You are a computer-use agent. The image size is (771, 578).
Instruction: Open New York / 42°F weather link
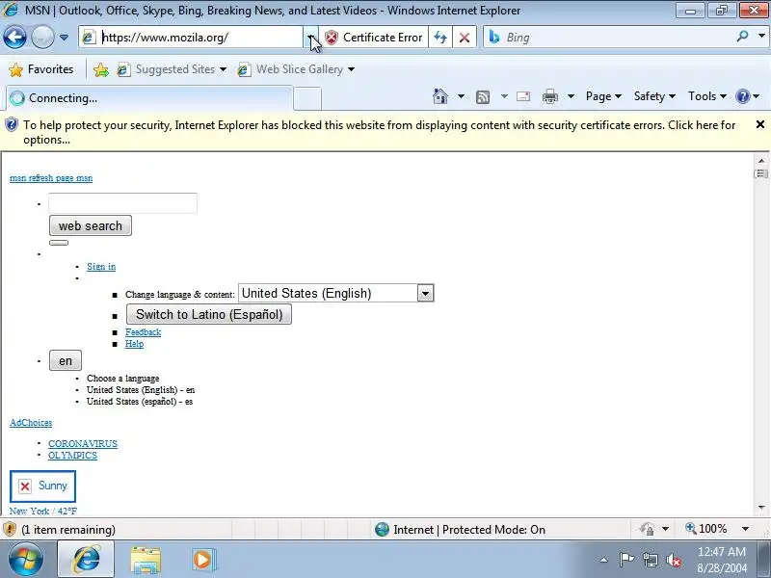(x=43, y=512)
